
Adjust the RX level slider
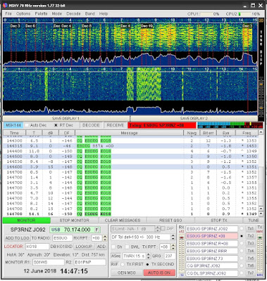tap(181, 254)
